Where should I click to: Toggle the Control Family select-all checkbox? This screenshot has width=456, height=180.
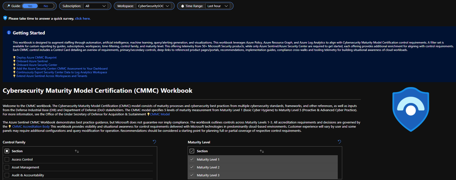click(7, 151)
